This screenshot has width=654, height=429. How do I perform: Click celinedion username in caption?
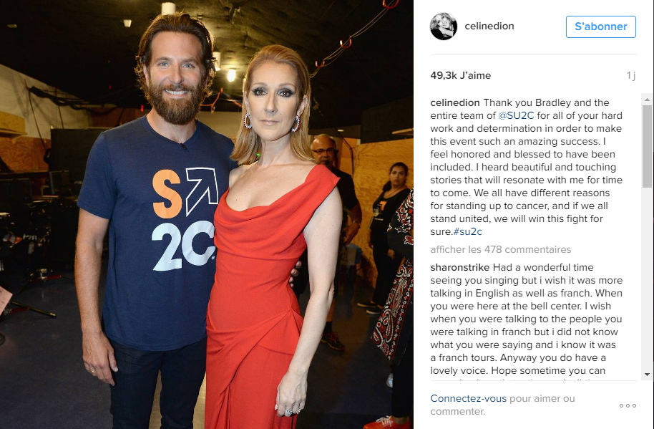coord(455,102)
